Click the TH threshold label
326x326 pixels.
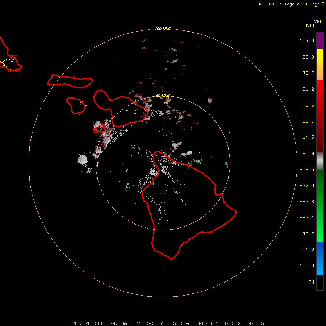click(x=311, y=282)
